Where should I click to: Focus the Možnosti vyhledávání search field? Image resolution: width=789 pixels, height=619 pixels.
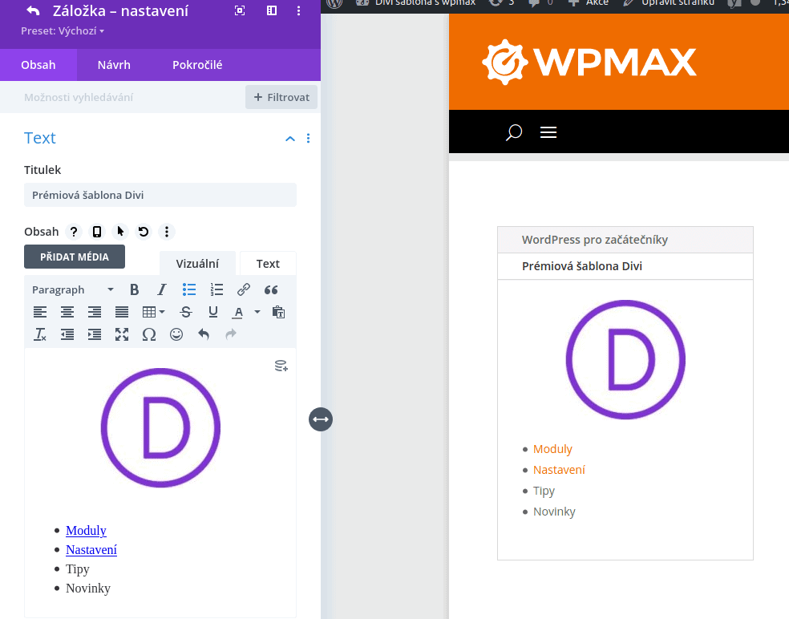coord(123,97)
